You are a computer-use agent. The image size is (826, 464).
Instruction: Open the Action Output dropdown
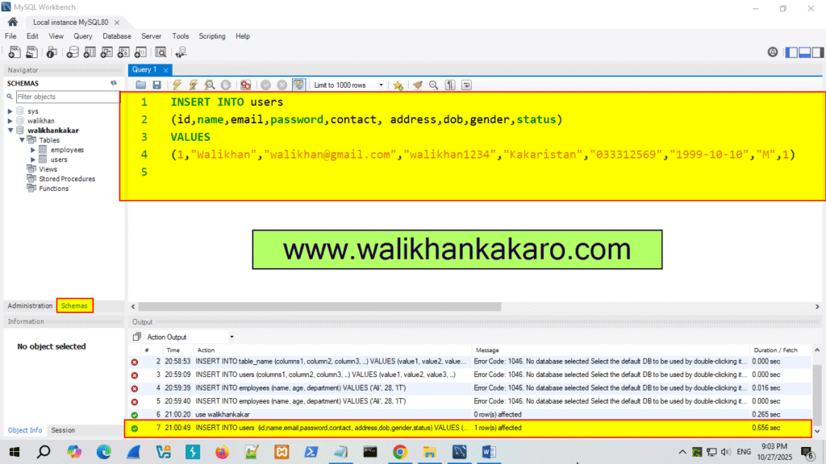(232, 336)
